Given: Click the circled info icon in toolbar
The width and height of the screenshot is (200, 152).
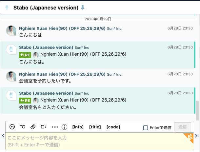Looking at the screenshot, I should click(64, 127).
